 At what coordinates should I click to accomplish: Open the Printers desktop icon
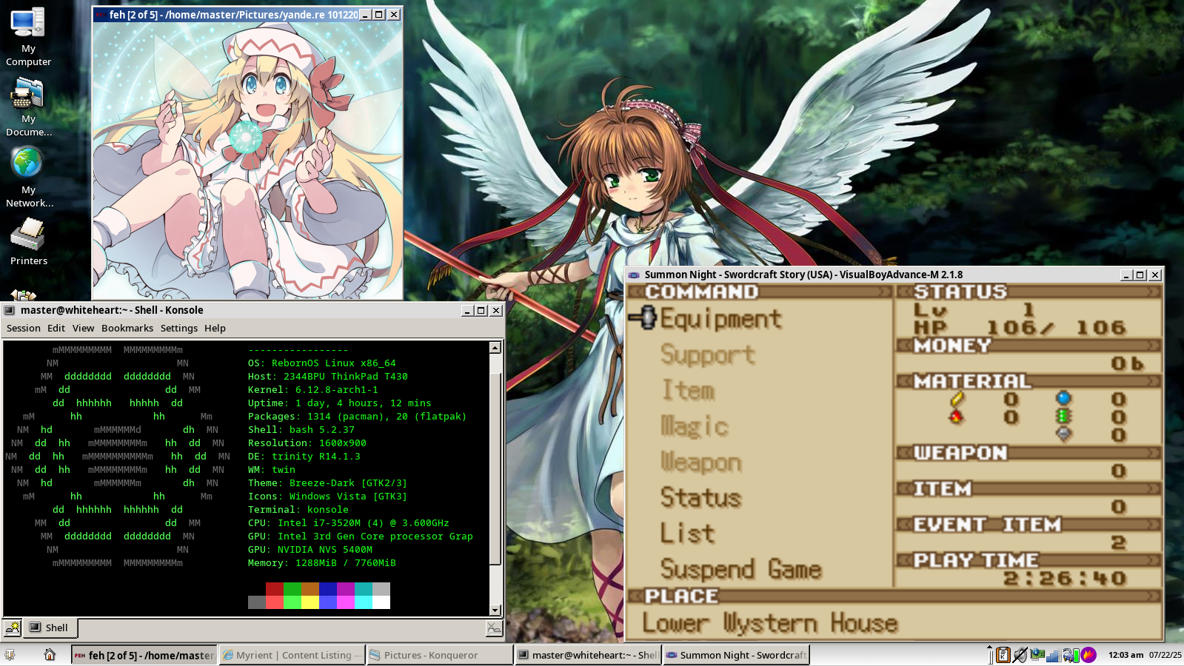[28, 242]
